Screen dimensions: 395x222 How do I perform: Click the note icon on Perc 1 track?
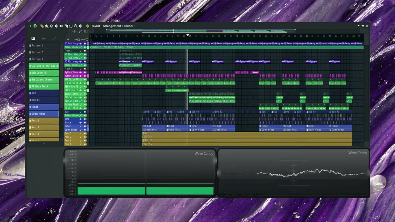click(x=81, y=133)
